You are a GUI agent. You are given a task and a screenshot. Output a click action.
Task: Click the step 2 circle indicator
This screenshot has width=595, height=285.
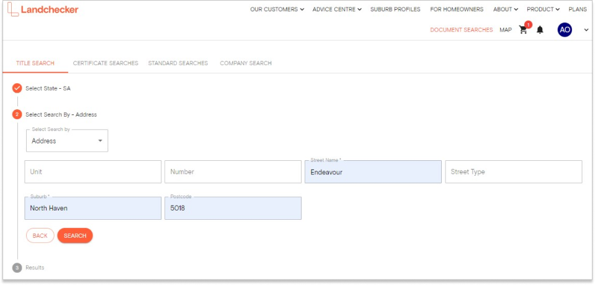17,114
